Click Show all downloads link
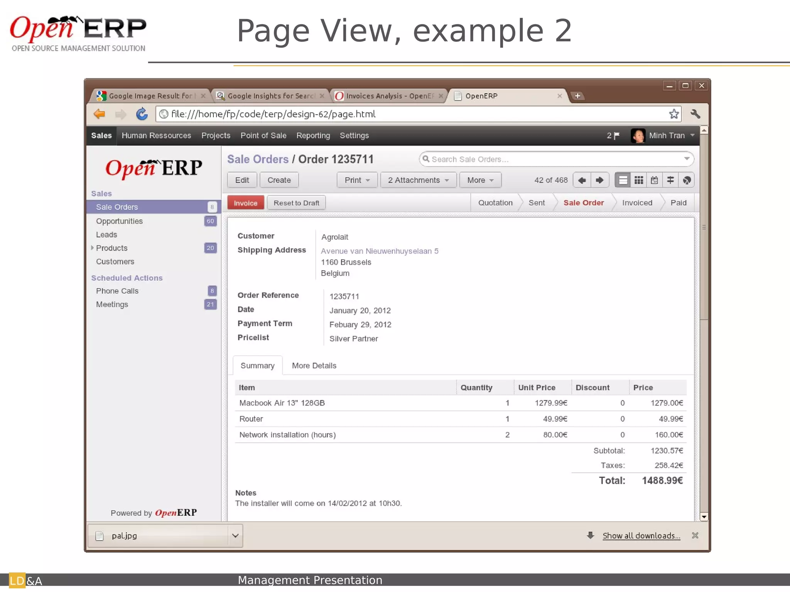The width and height of the screenshot is (790, 592). [641, 536]
